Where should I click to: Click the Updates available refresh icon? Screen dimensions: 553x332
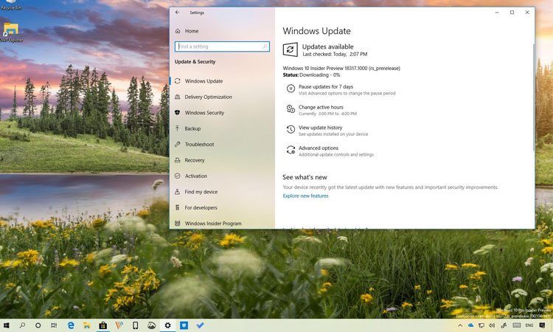pyautogui.click(x=291, y=49)
